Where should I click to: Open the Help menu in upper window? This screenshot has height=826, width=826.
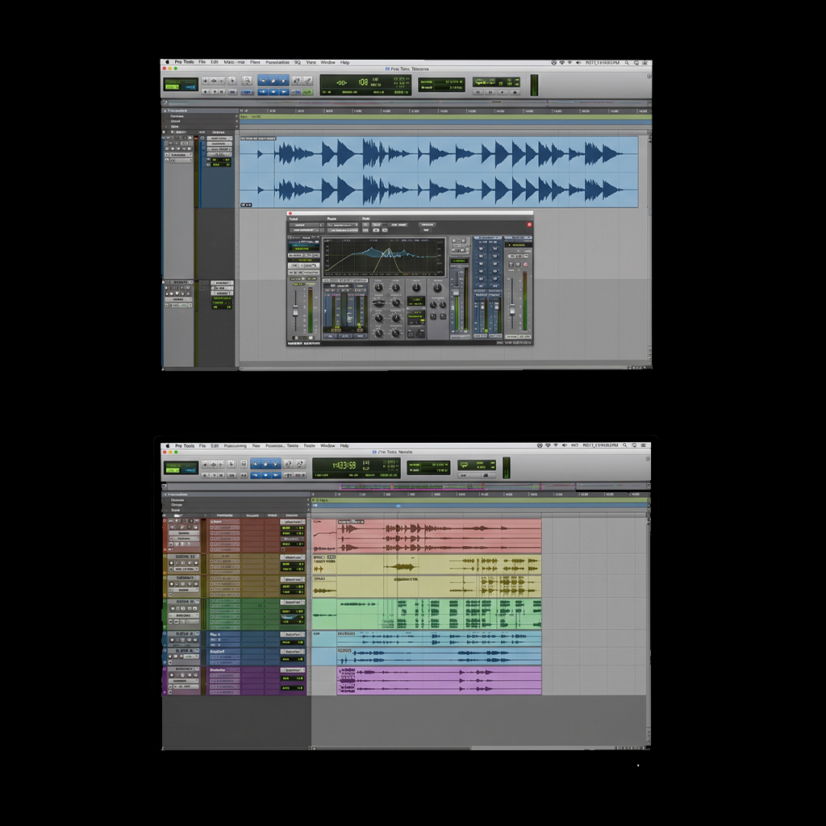click(x=344, y=62)
